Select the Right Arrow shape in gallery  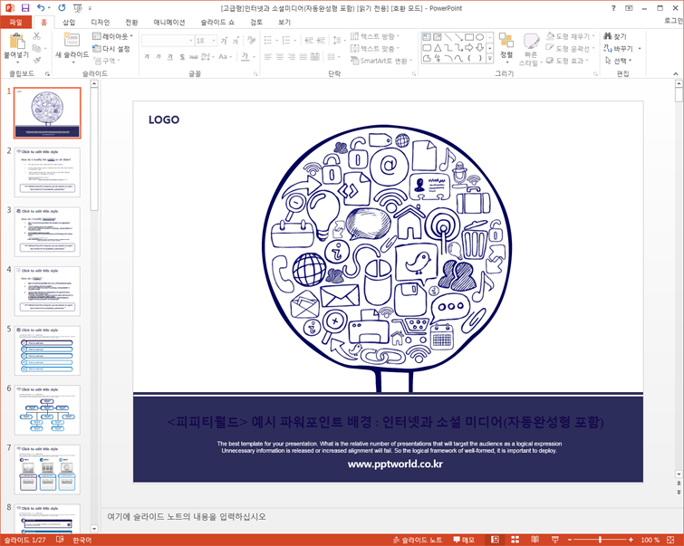click(x=469, y=47)
